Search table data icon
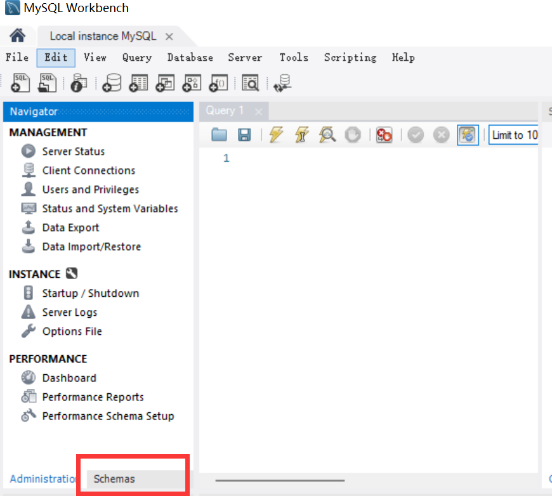The height and width of the screenshot is (496, 552). [x=250, y=83]
